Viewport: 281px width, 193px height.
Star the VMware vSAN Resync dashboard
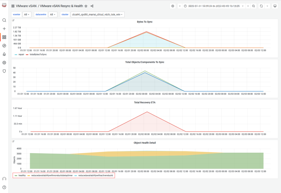pyautogui.click(x=86, y=5)
